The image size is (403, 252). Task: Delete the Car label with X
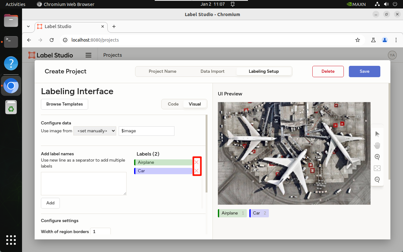click(x=196, y=171)
